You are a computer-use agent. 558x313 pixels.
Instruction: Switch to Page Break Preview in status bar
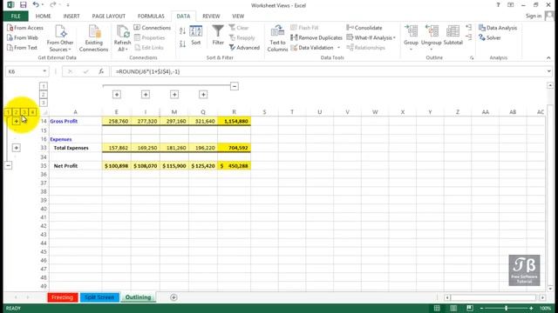click(470, 308)
